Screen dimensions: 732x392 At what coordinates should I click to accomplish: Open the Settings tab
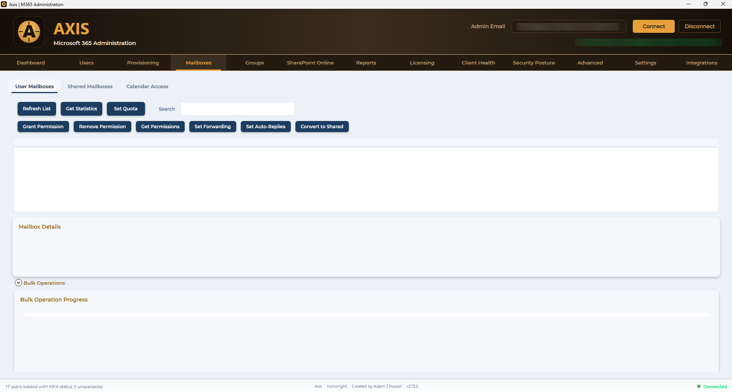(x=646, y=63)
